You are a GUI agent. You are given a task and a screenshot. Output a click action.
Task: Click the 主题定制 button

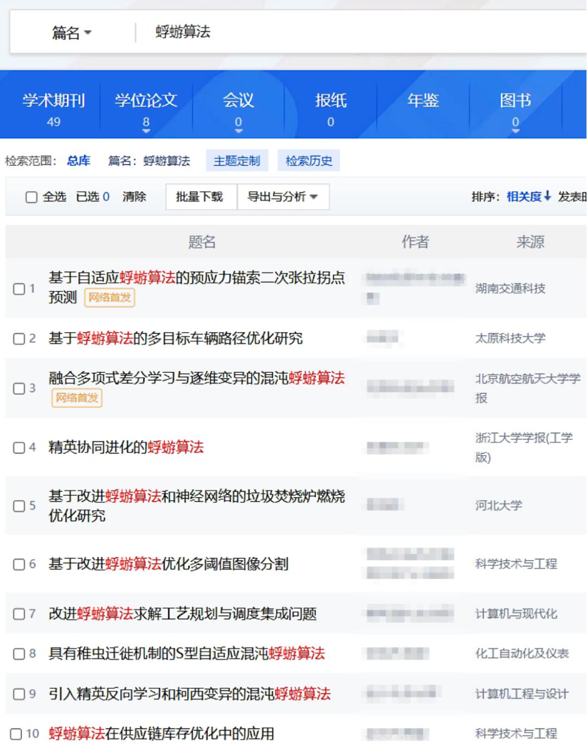tap(236, 161)
